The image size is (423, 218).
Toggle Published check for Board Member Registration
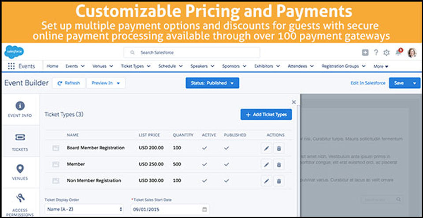click(226, 148)
